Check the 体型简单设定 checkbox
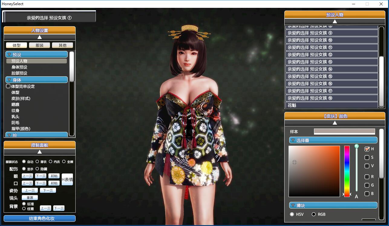Image resolution: width=389 pixels, height=226 pixels. pos(8,86)
